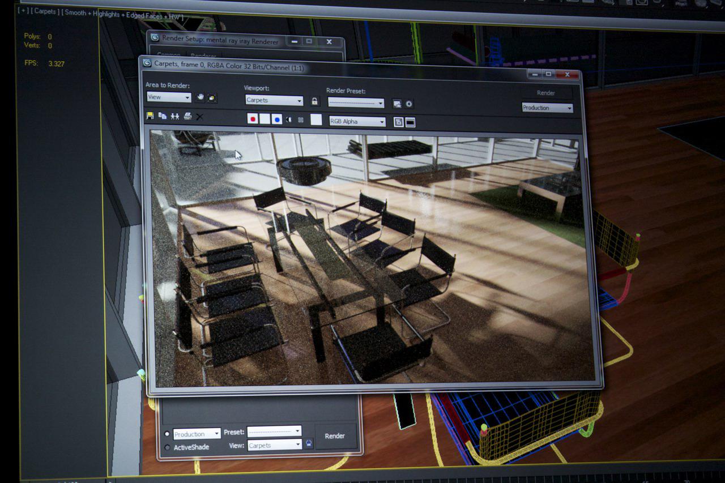
Task: Click the Polys: 0 statistic
Action: (38, 36)
